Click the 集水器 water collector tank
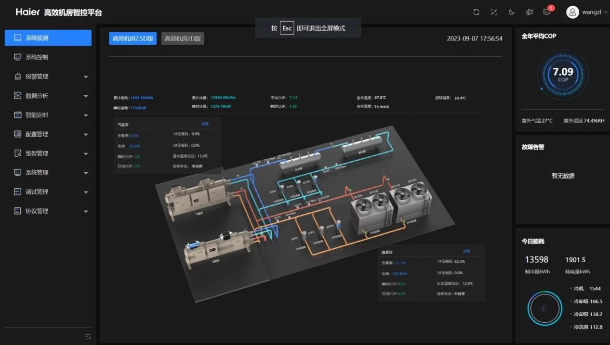The image size is (610, 345). tap(362, 146)
